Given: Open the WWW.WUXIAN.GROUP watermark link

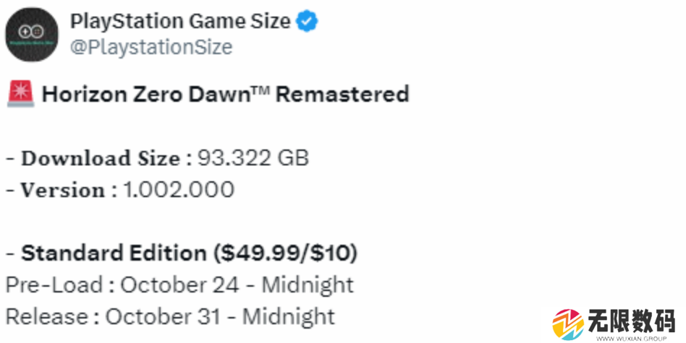Looking at the screenshot, I should (x=631, y=338).
